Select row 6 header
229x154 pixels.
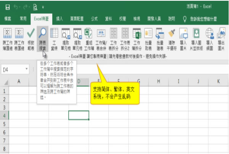[4, 132]
